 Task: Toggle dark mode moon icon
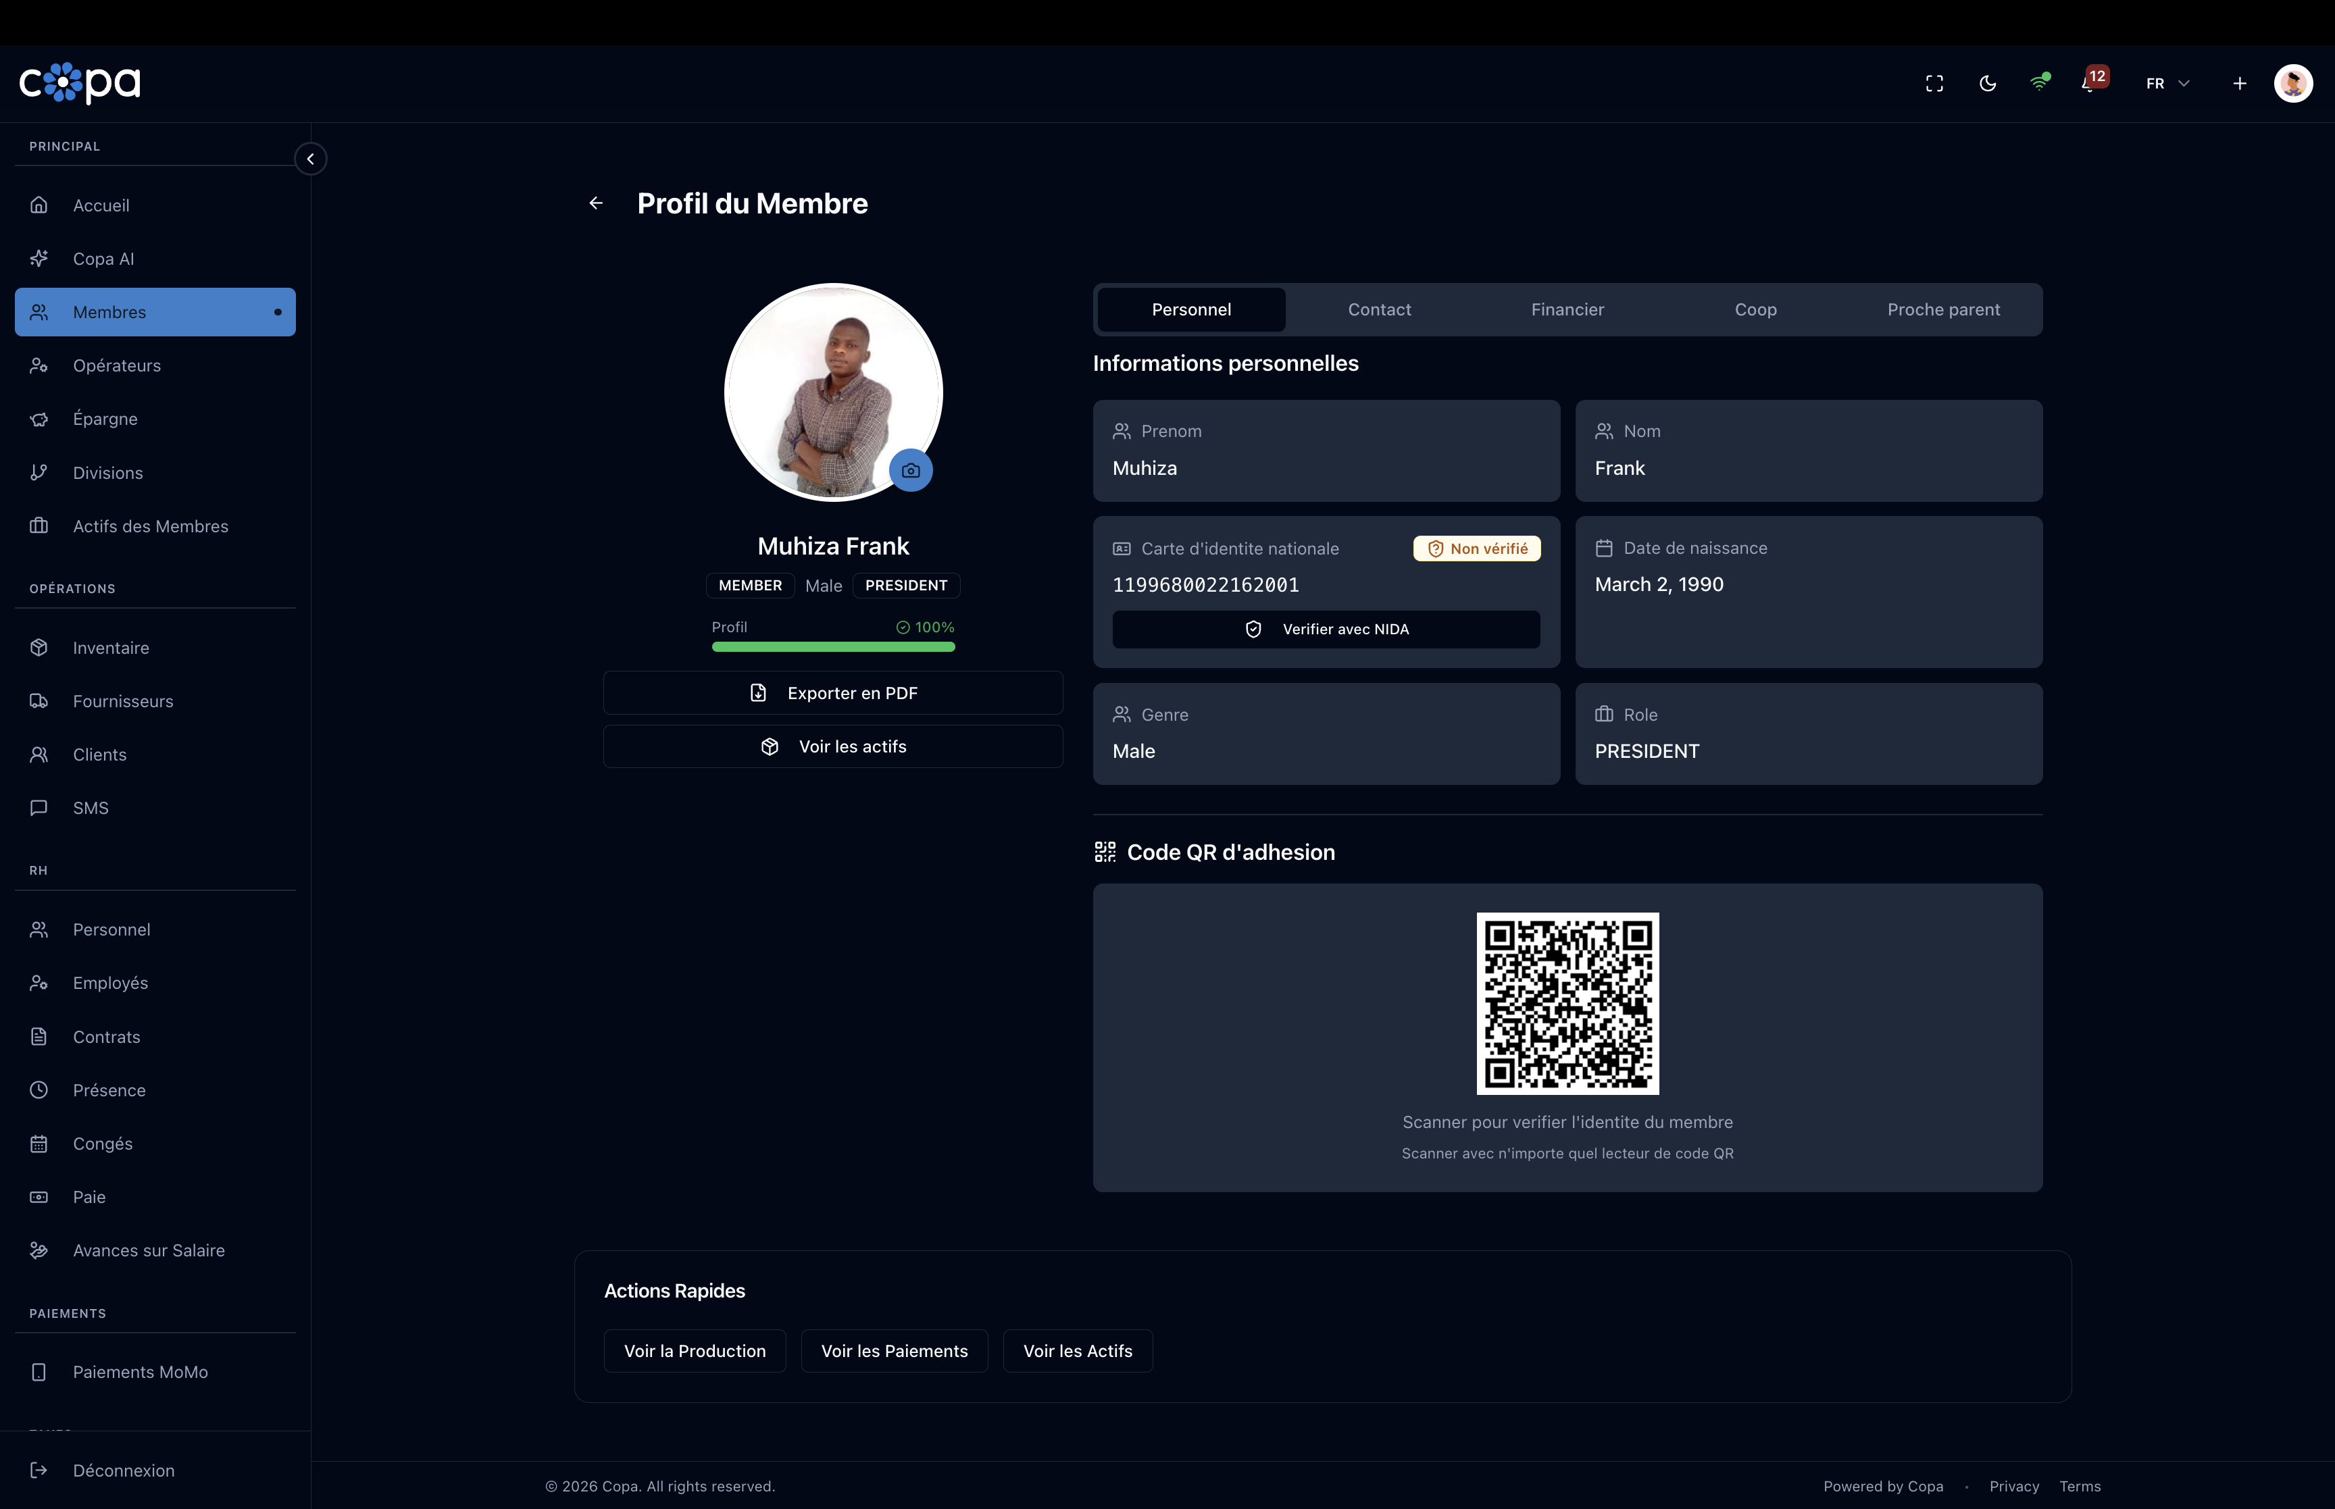pos(1987,83)
